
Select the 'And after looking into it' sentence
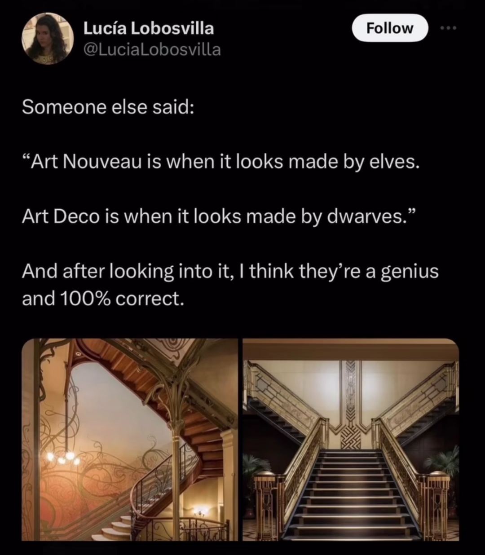click(230, 272)
